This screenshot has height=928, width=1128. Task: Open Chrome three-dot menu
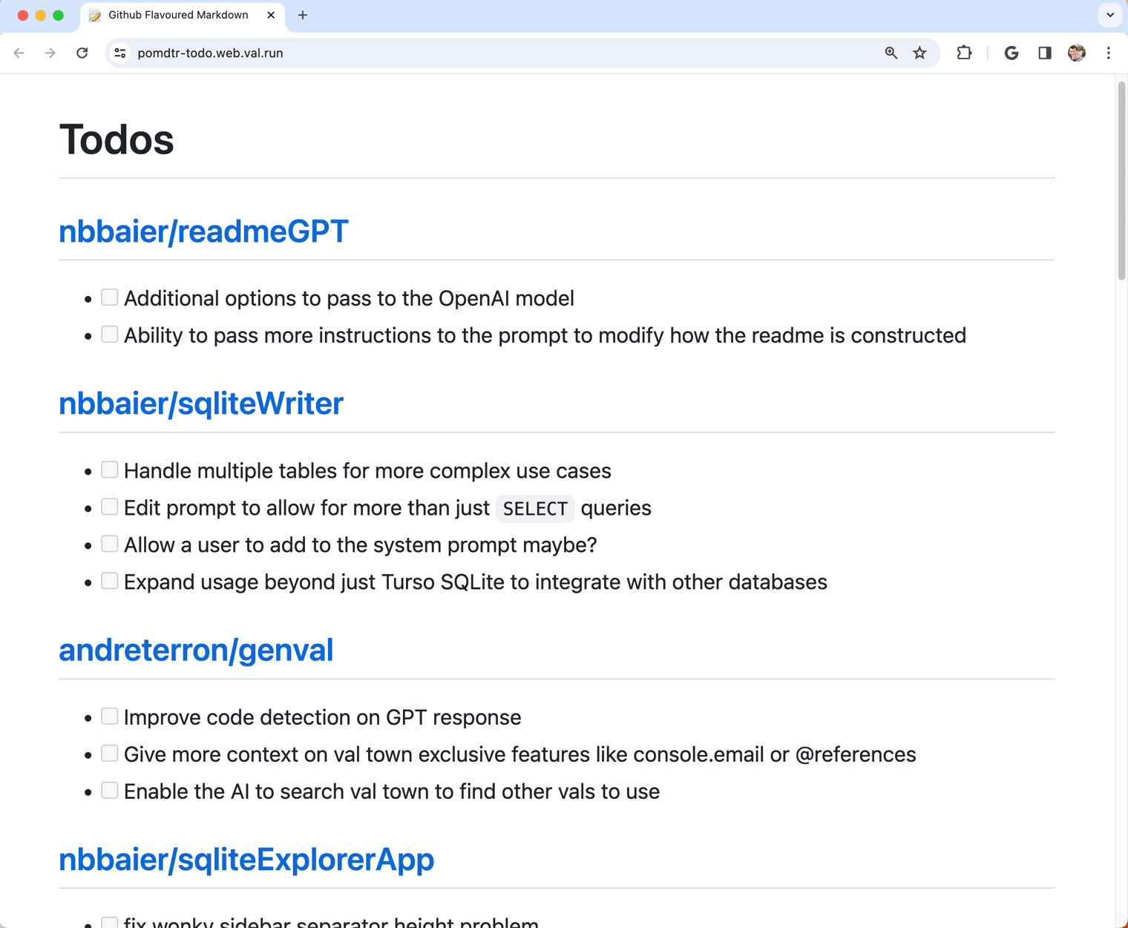[x=1109, y=53]
